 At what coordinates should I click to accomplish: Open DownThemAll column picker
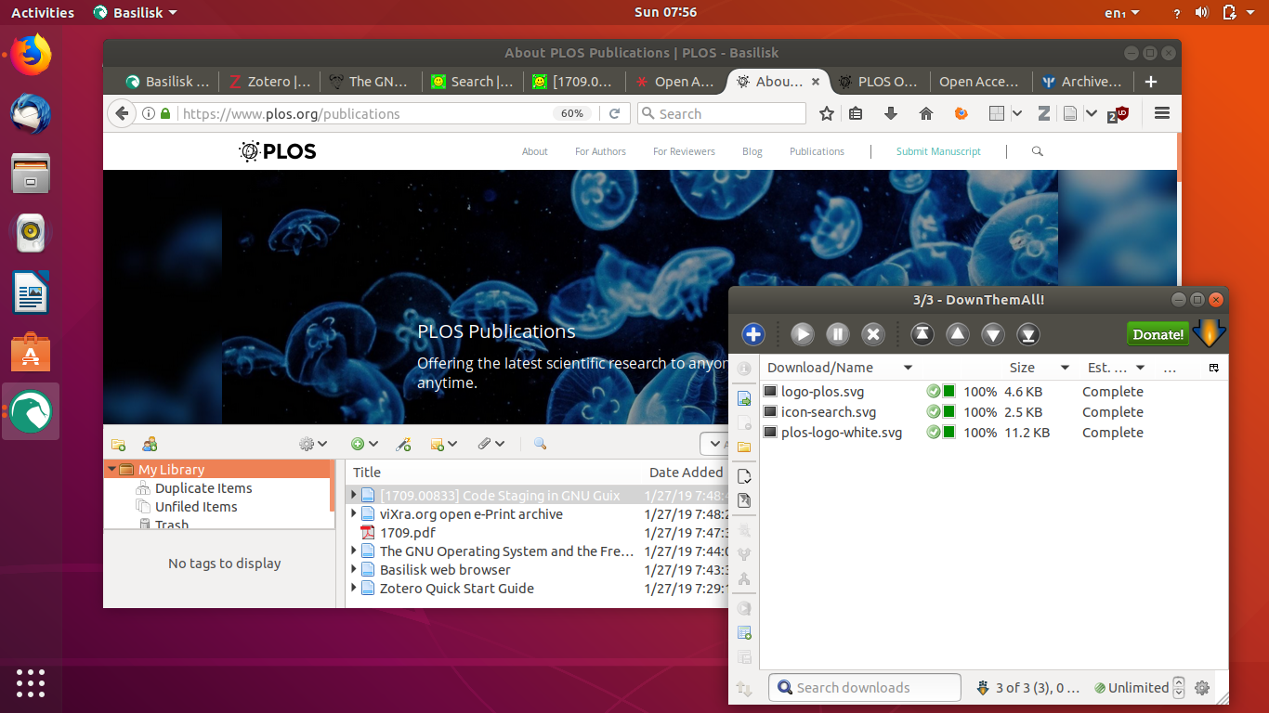(x=1213, y=368)
